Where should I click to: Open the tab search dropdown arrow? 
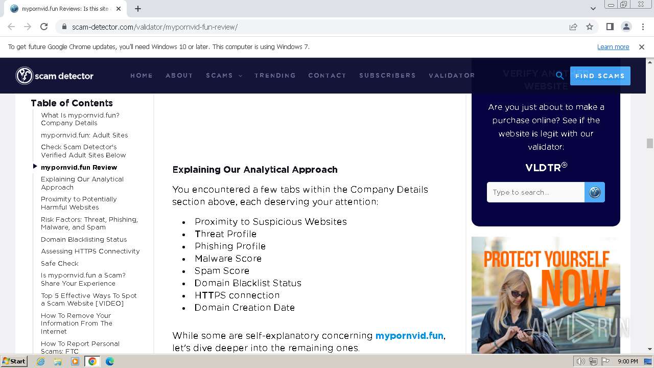coord(593,9)
